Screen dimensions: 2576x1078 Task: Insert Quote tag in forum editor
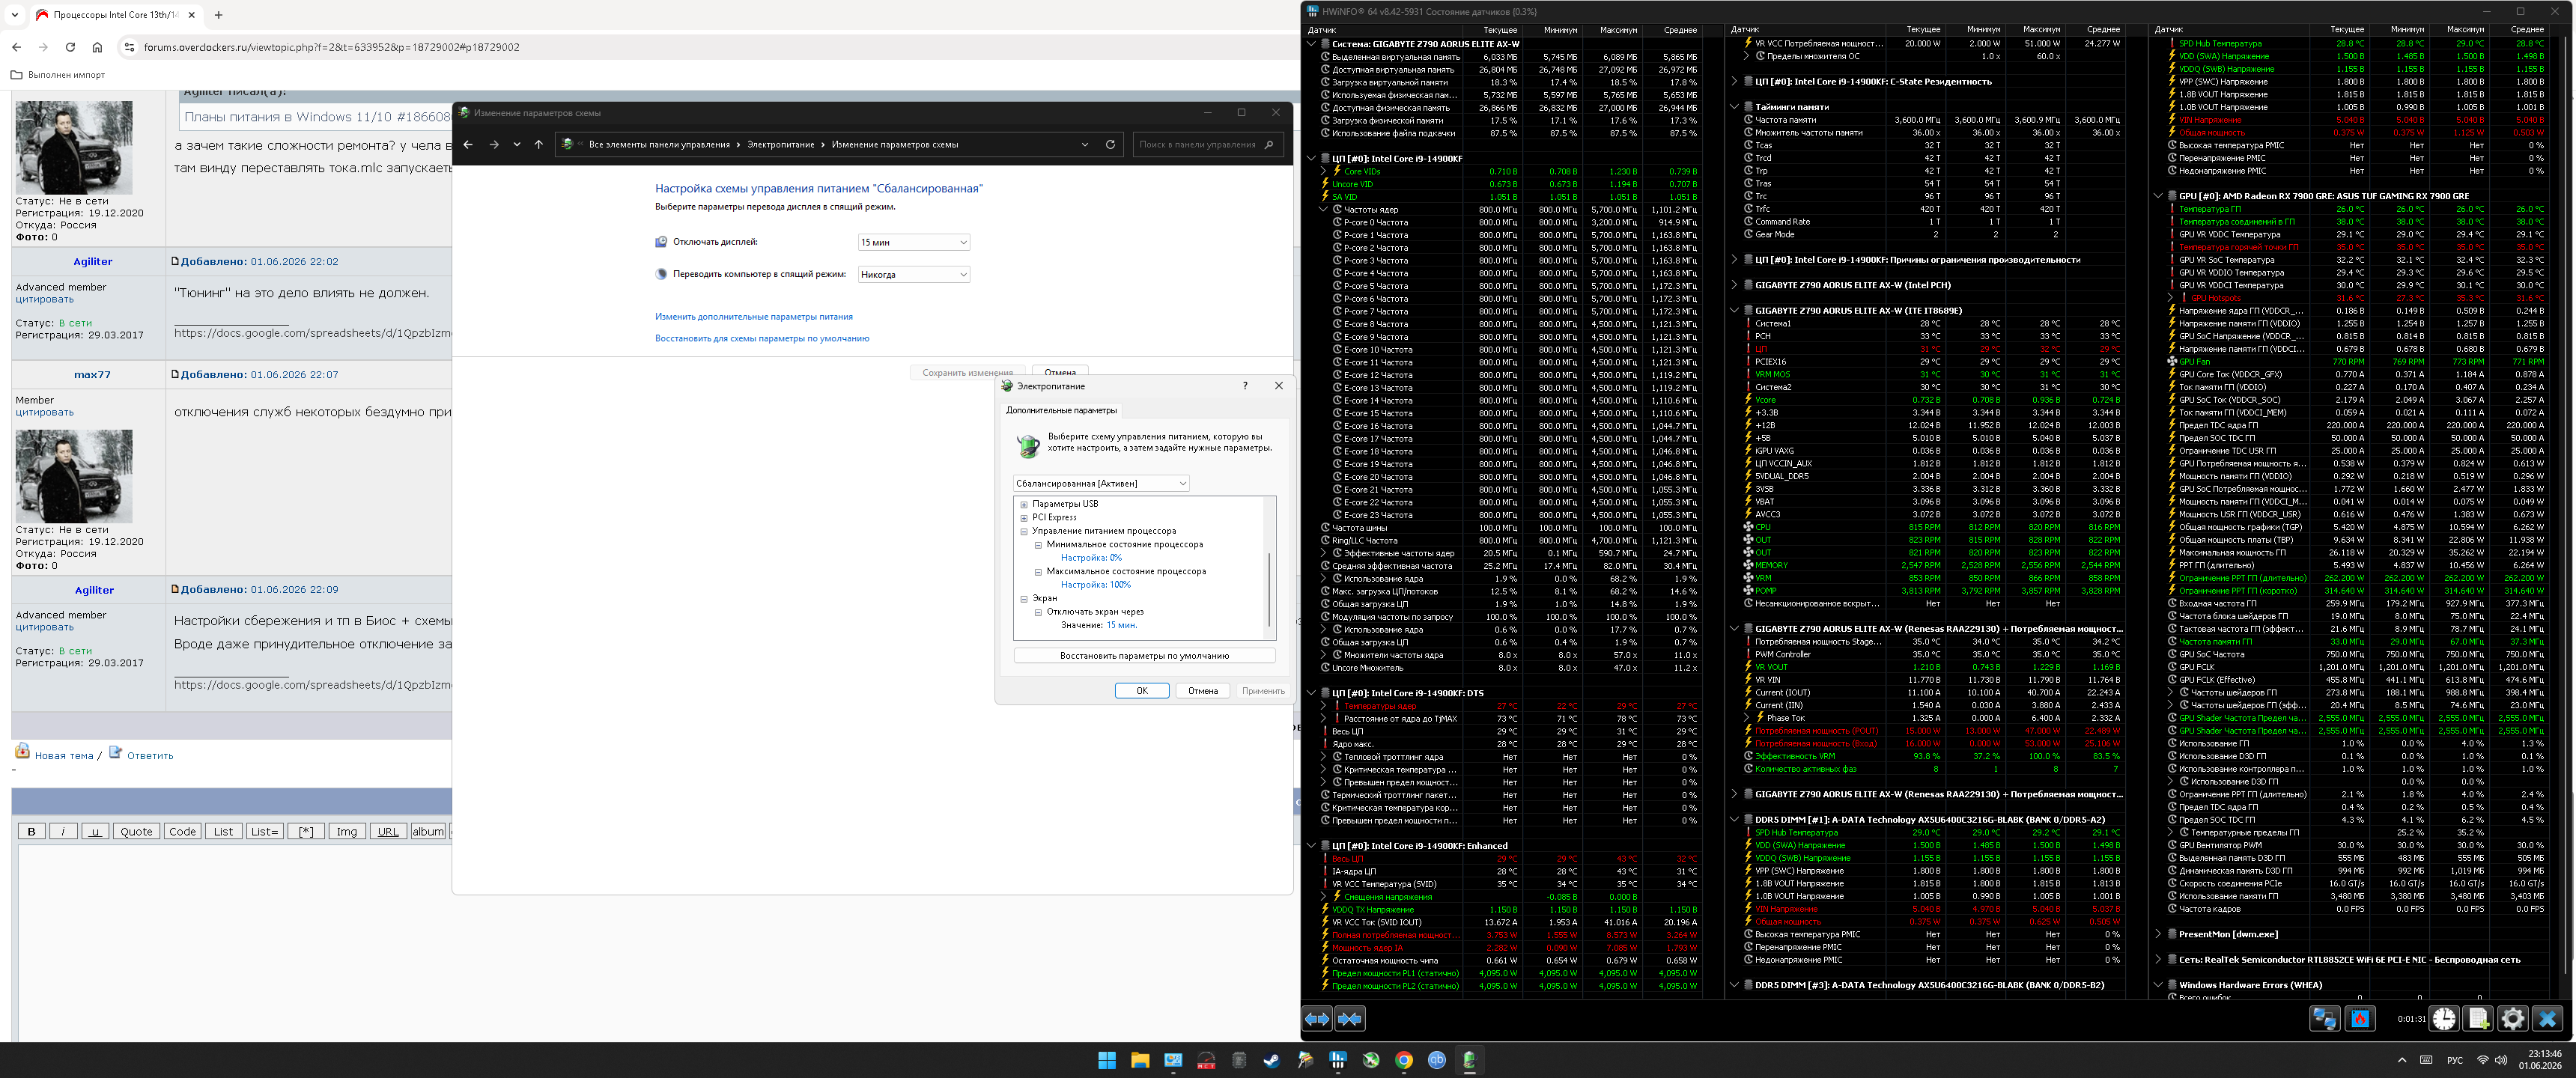[136, 831]
